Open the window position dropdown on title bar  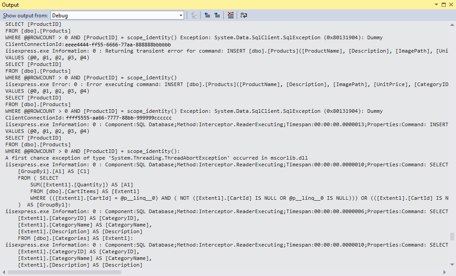click(436, 4)
